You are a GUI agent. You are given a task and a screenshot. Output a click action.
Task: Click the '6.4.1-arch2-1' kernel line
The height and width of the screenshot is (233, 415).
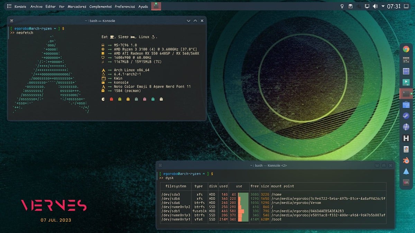pyautogui.click(x=127, y=74)
